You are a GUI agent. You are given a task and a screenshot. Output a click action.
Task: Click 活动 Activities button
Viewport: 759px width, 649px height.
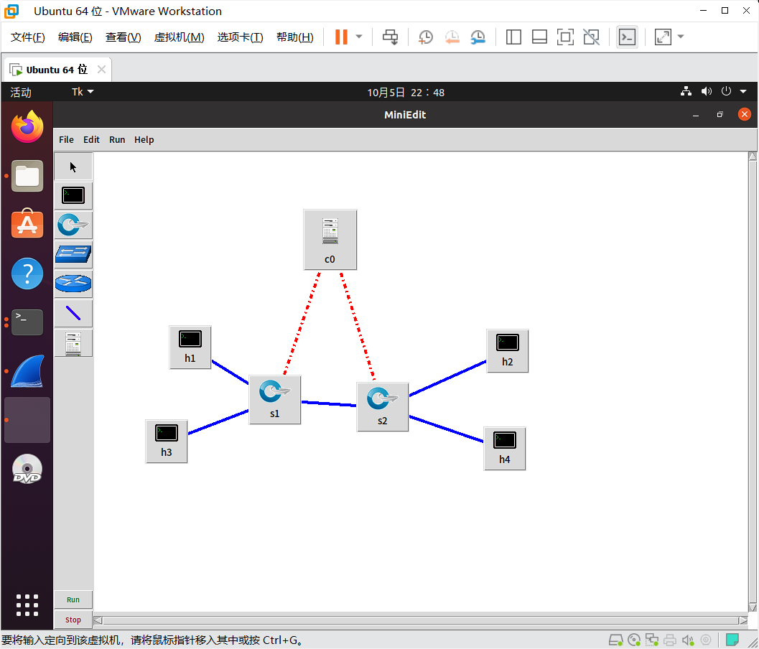pyautogui.click(x=21, y=92)
